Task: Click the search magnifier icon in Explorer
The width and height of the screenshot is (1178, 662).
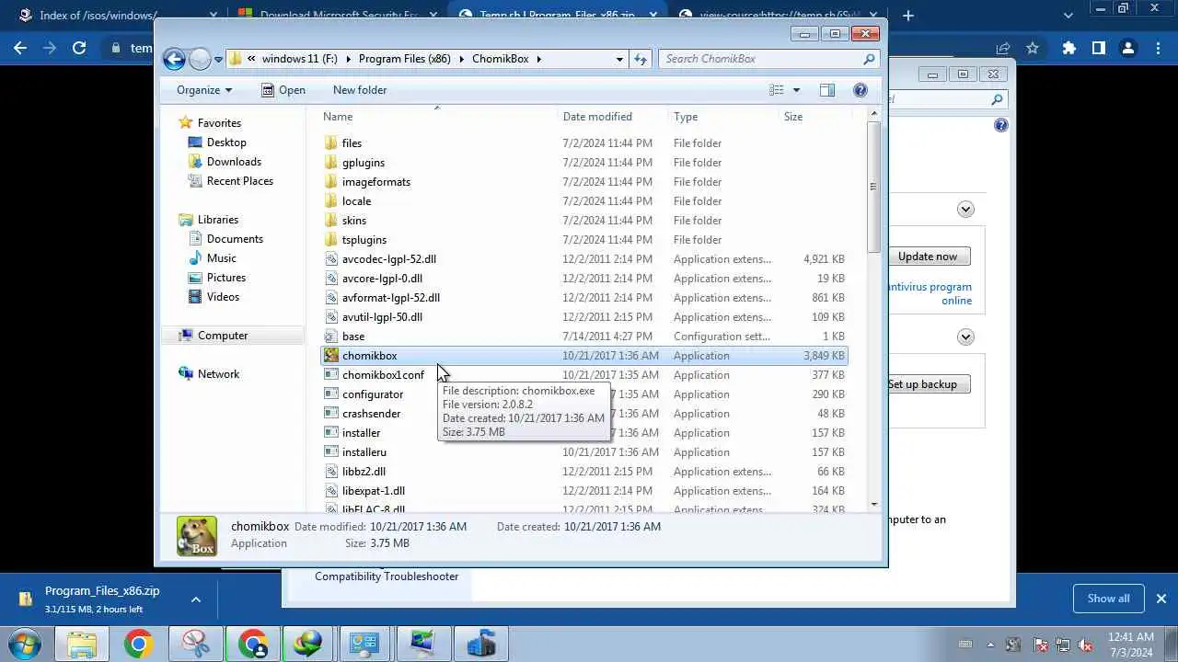Action: 869,59
